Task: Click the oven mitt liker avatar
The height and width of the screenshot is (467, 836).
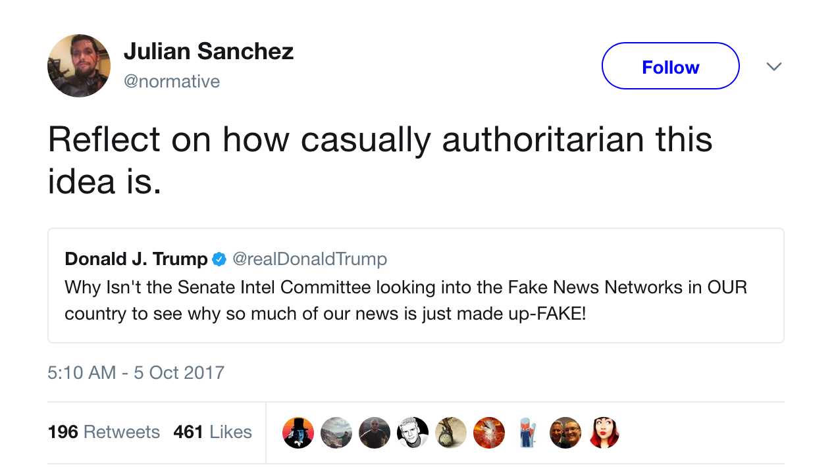Action: [527, 433]
